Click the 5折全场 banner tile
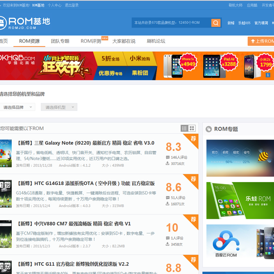Screen dimensions: 274x274 click(x=111, y=59)
